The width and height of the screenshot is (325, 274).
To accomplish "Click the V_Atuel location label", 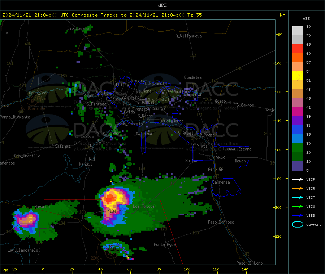I will [x=186, y=133].
